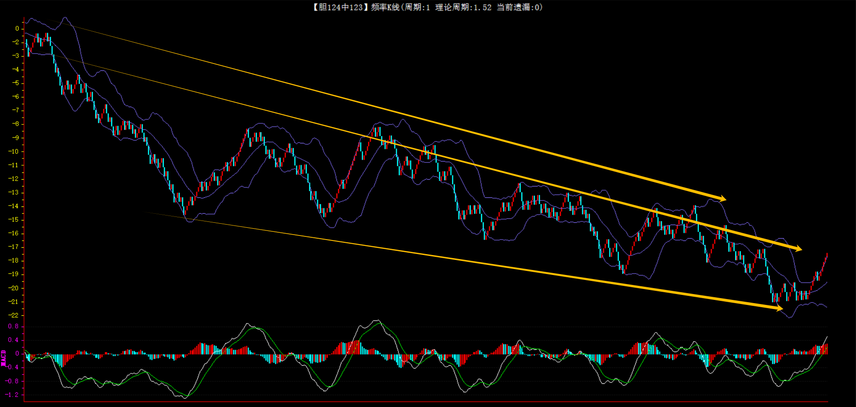Screen dimensions: 856x407
Task: Click the vertical MACD indicator label
Action: tap(4, 358)
